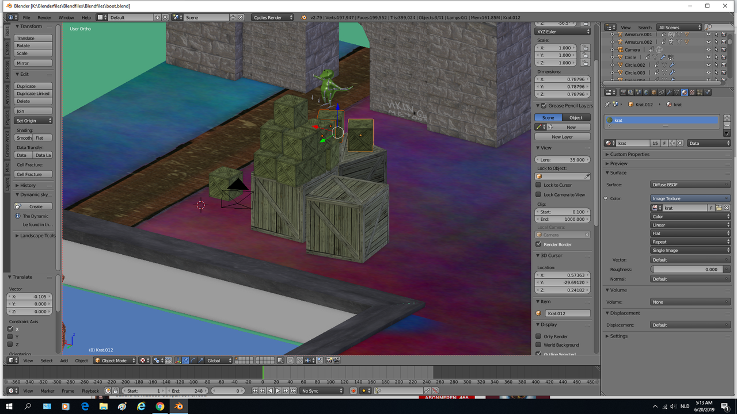The width and height of the screenshot is (737, 414).
Task: Open the Render menu
Action: [x=44, y=17]
